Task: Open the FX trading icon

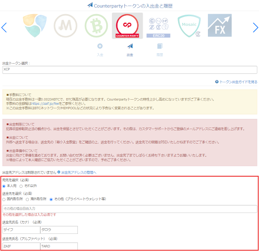Action: point(220,25)
